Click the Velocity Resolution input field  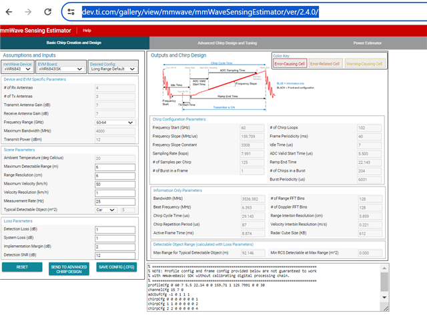[x=115, y=193]
